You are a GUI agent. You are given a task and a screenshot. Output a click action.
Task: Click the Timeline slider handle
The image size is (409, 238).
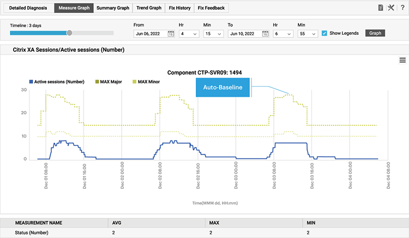(x=69, y=33)
